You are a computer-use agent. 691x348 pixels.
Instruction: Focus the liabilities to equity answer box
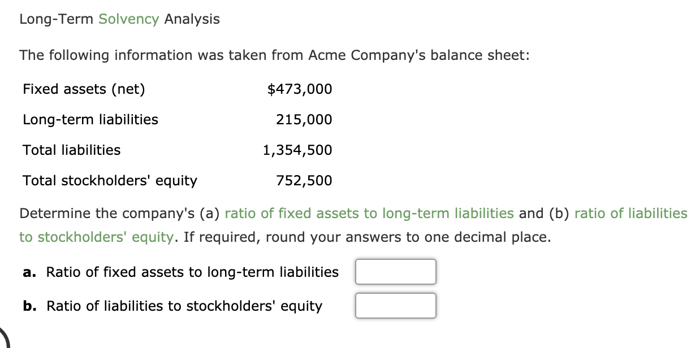[396, 306]
